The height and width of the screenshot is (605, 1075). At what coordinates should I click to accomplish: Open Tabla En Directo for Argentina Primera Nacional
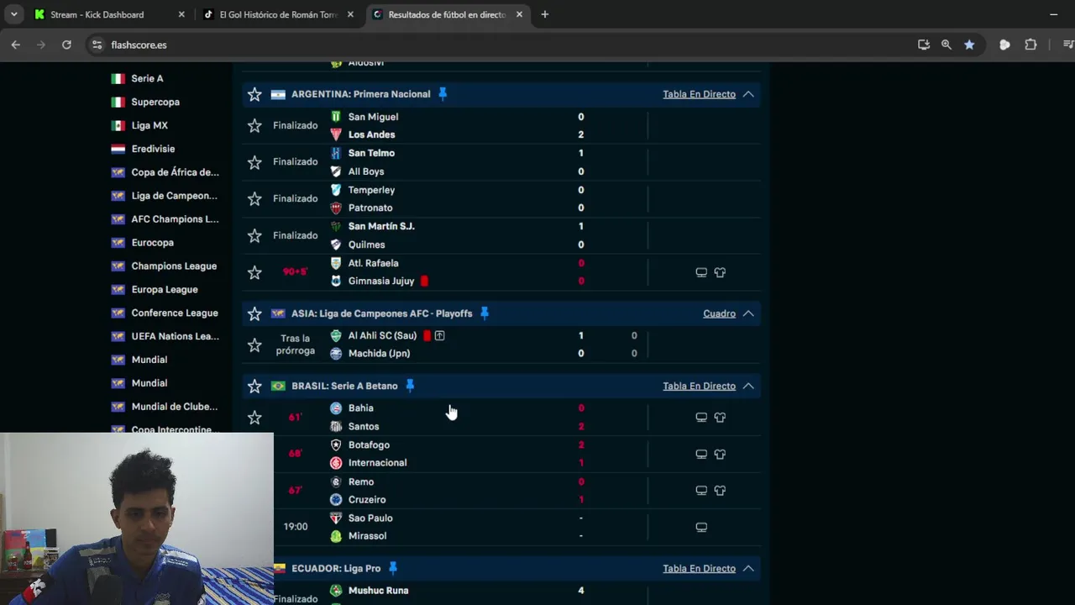(x=699, y=94)
